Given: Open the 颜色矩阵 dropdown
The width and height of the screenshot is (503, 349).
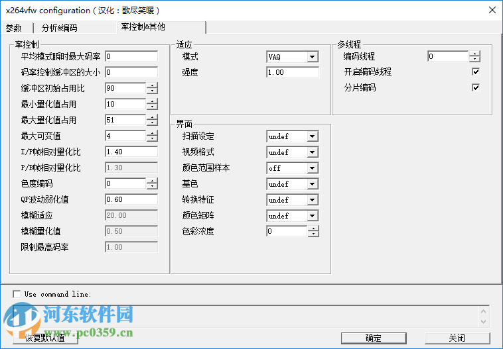Looking at the screenshot, I should pos(312,216).
